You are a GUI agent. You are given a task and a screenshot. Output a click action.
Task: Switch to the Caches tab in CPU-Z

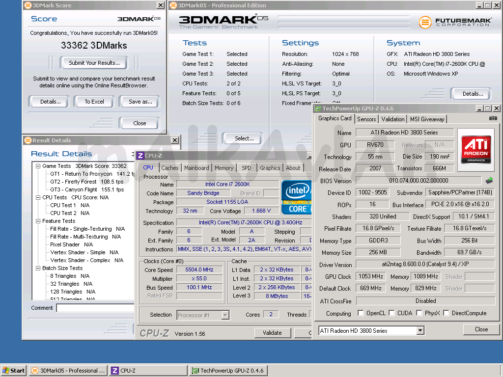click(169, 168)
